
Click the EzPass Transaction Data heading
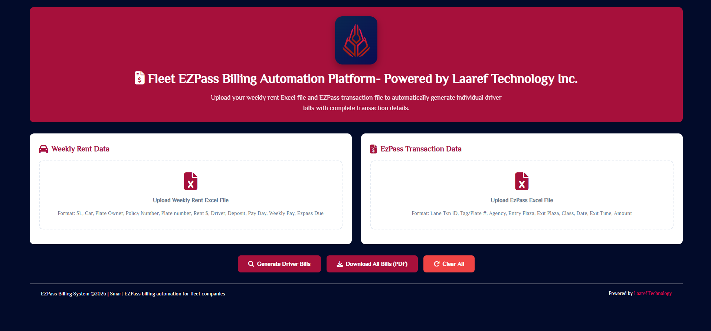(421, 149)
